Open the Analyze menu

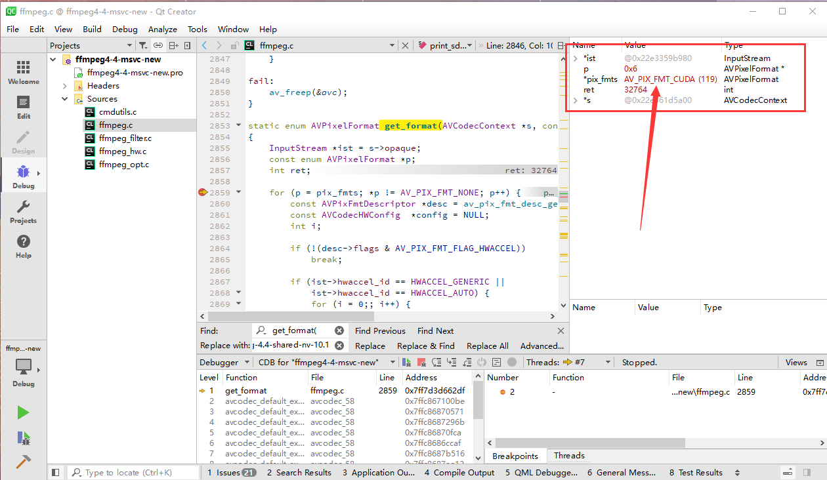click(163, 29)
